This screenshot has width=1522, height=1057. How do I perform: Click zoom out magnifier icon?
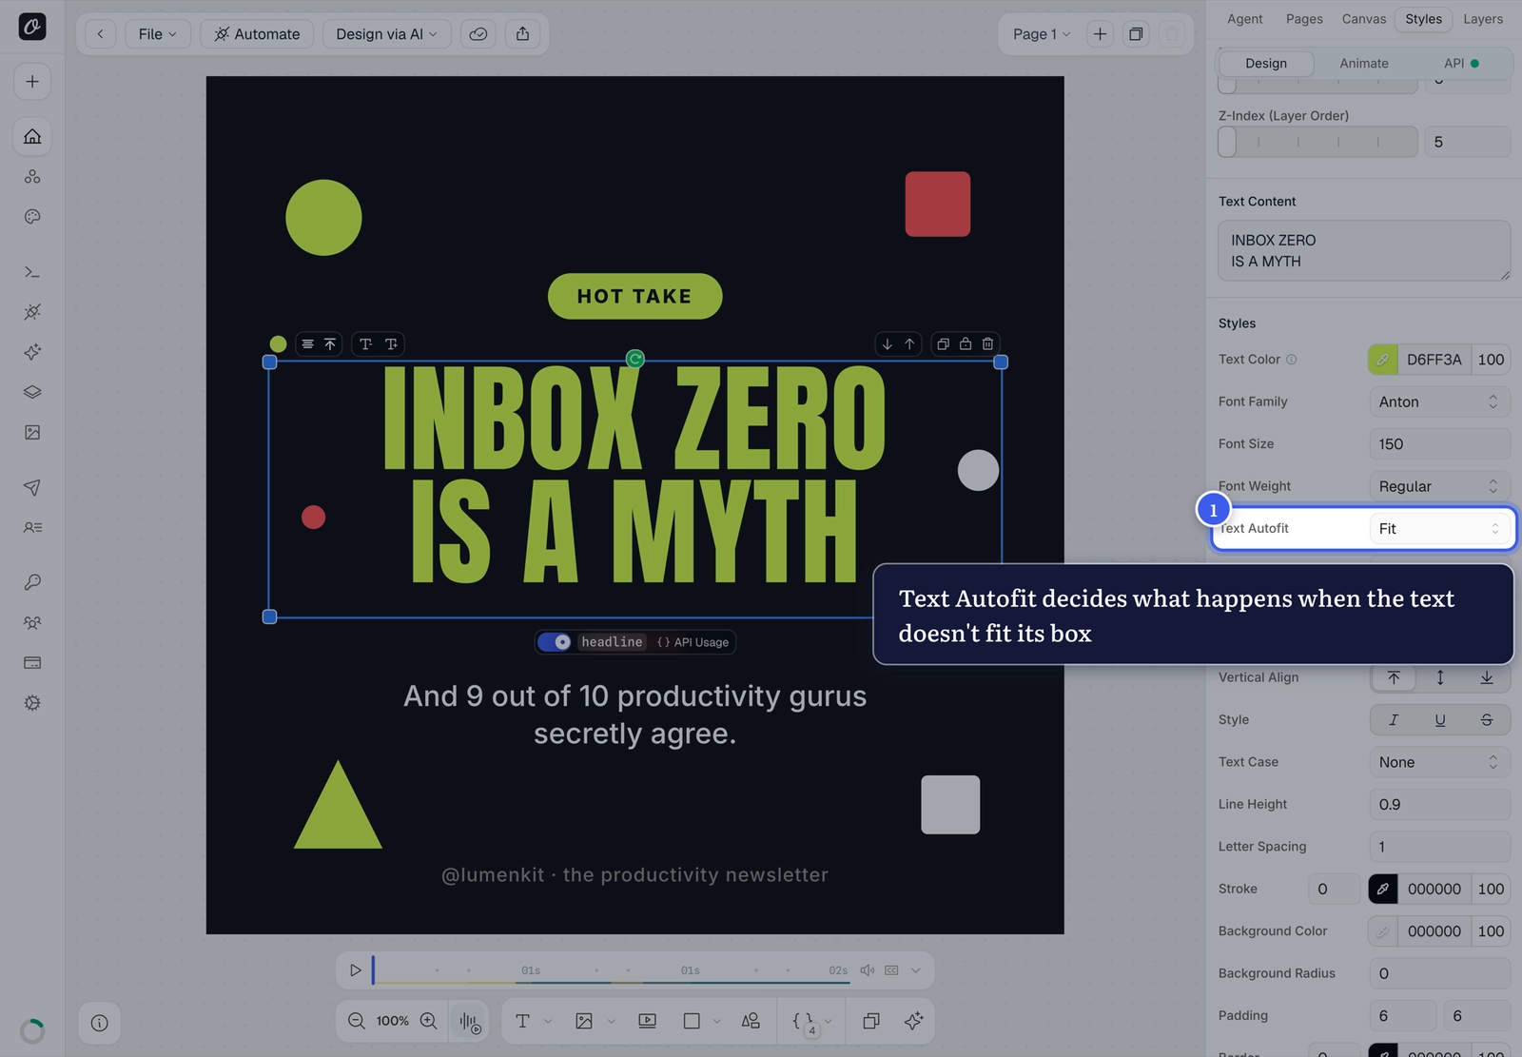pos(357,1021)
